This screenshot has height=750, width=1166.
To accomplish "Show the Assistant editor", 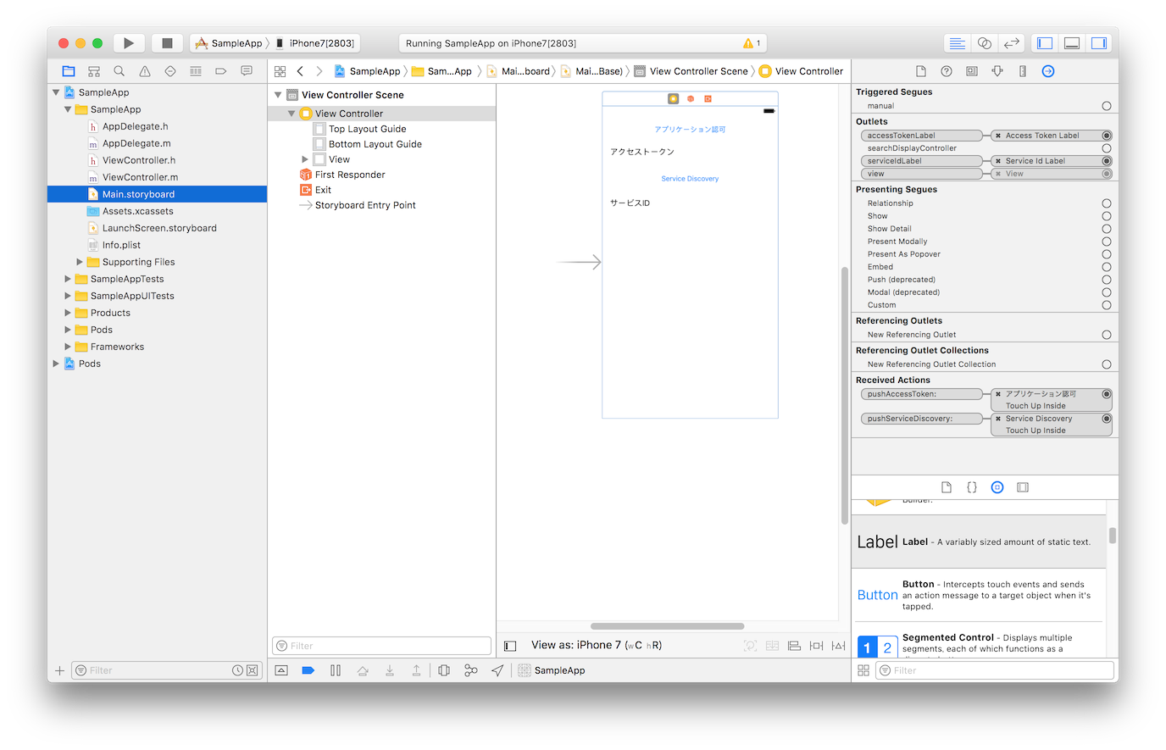I will [x=984, y=43].
